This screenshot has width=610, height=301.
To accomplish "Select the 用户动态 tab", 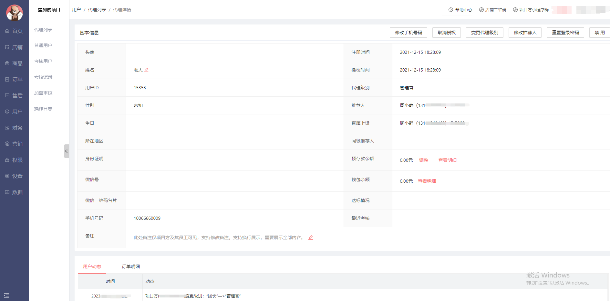I will point(92,267).
